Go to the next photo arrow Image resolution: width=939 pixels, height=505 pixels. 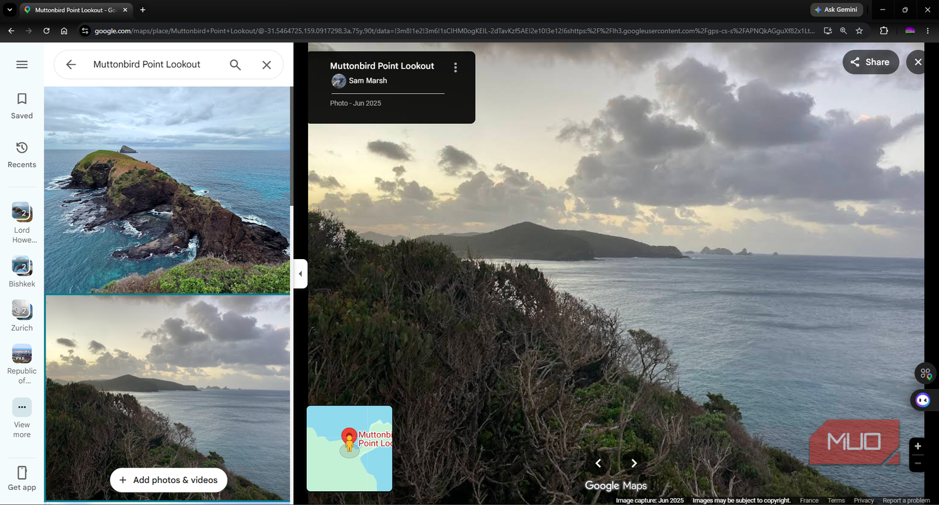[x=634, y=463]
